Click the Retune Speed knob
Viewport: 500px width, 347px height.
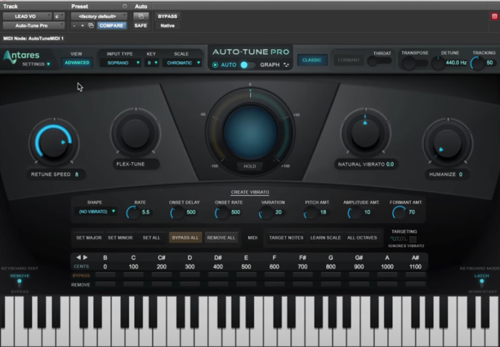[54, 142]
